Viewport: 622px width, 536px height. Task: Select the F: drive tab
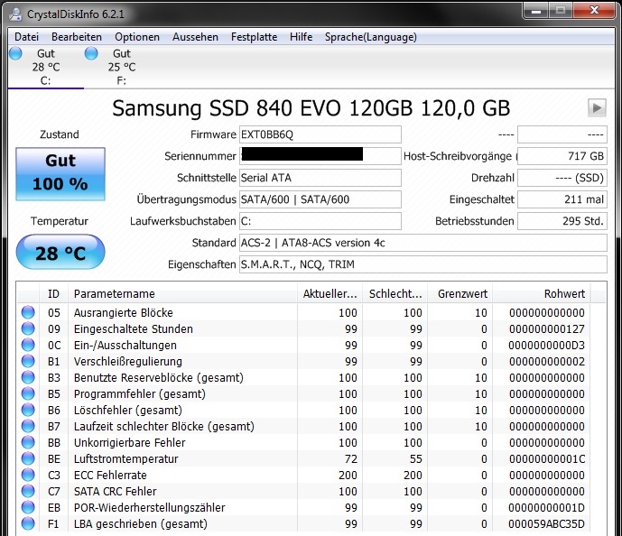[121, 67]
